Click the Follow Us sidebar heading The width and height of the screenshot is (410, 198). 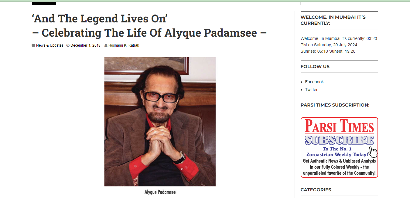pos(315,67)
